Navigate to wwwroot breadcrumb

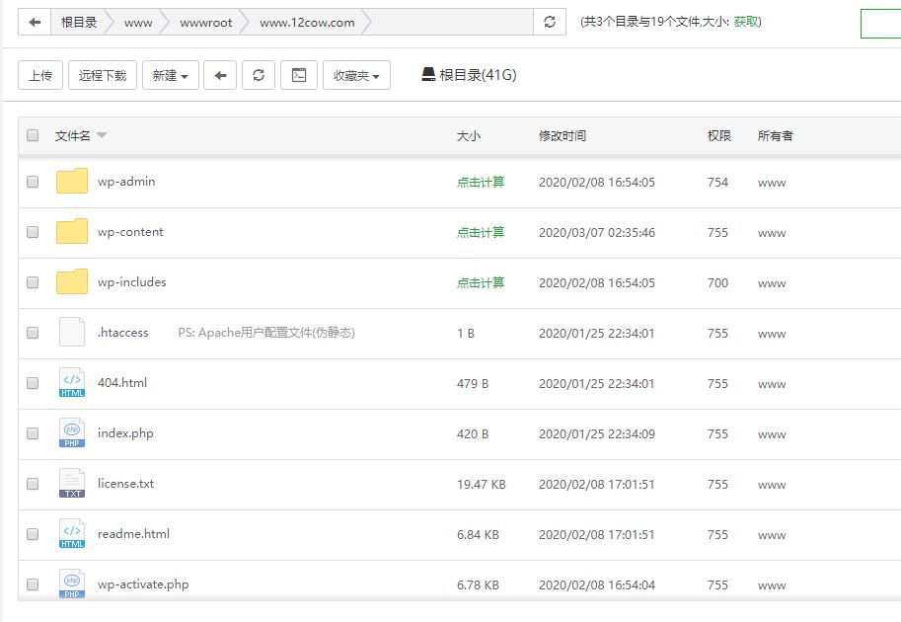(206, 22)
